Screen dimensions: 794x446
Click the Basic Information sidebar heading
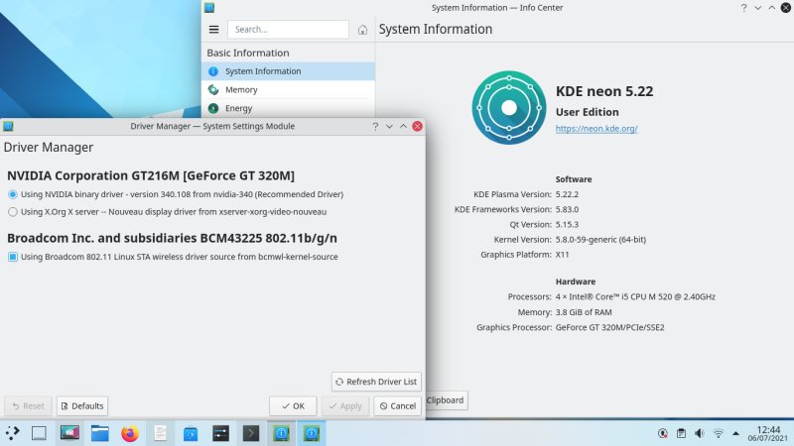(x=248, y=53)
